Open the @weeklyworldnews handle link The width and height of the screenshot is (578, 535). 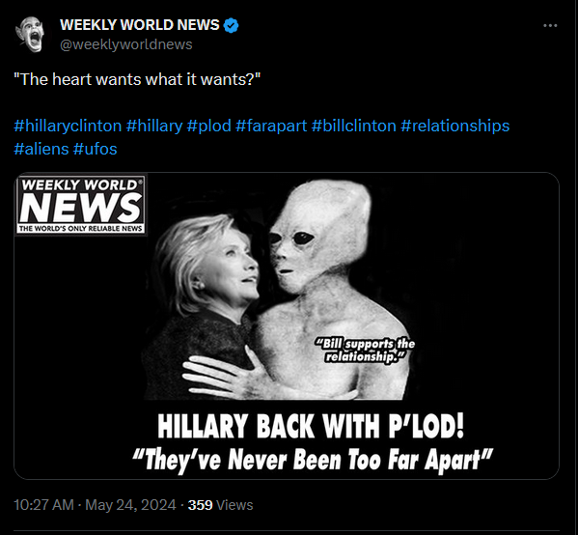[x=126, y=44]
